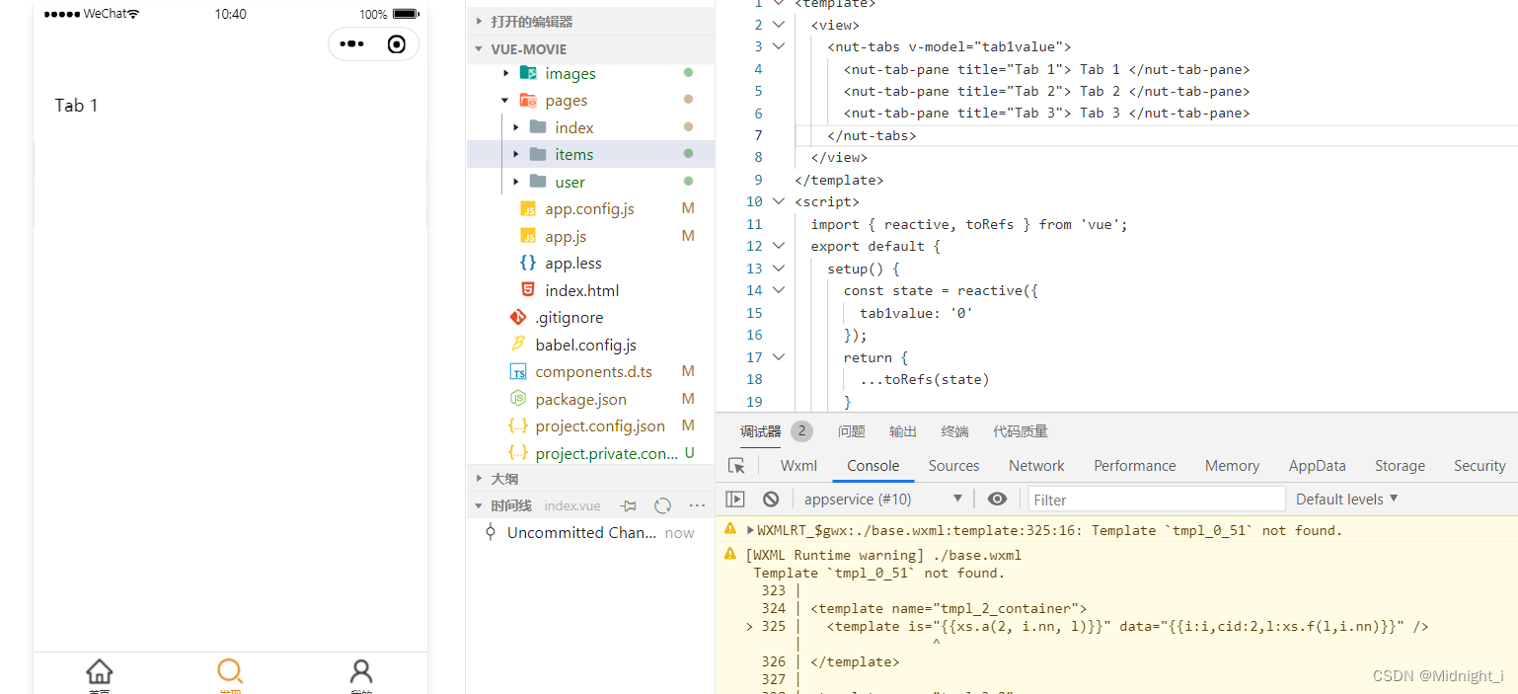Collapse the pages folder arrow
The image size is (1518, 694).
pyautogui.click(x=505, y=100)
